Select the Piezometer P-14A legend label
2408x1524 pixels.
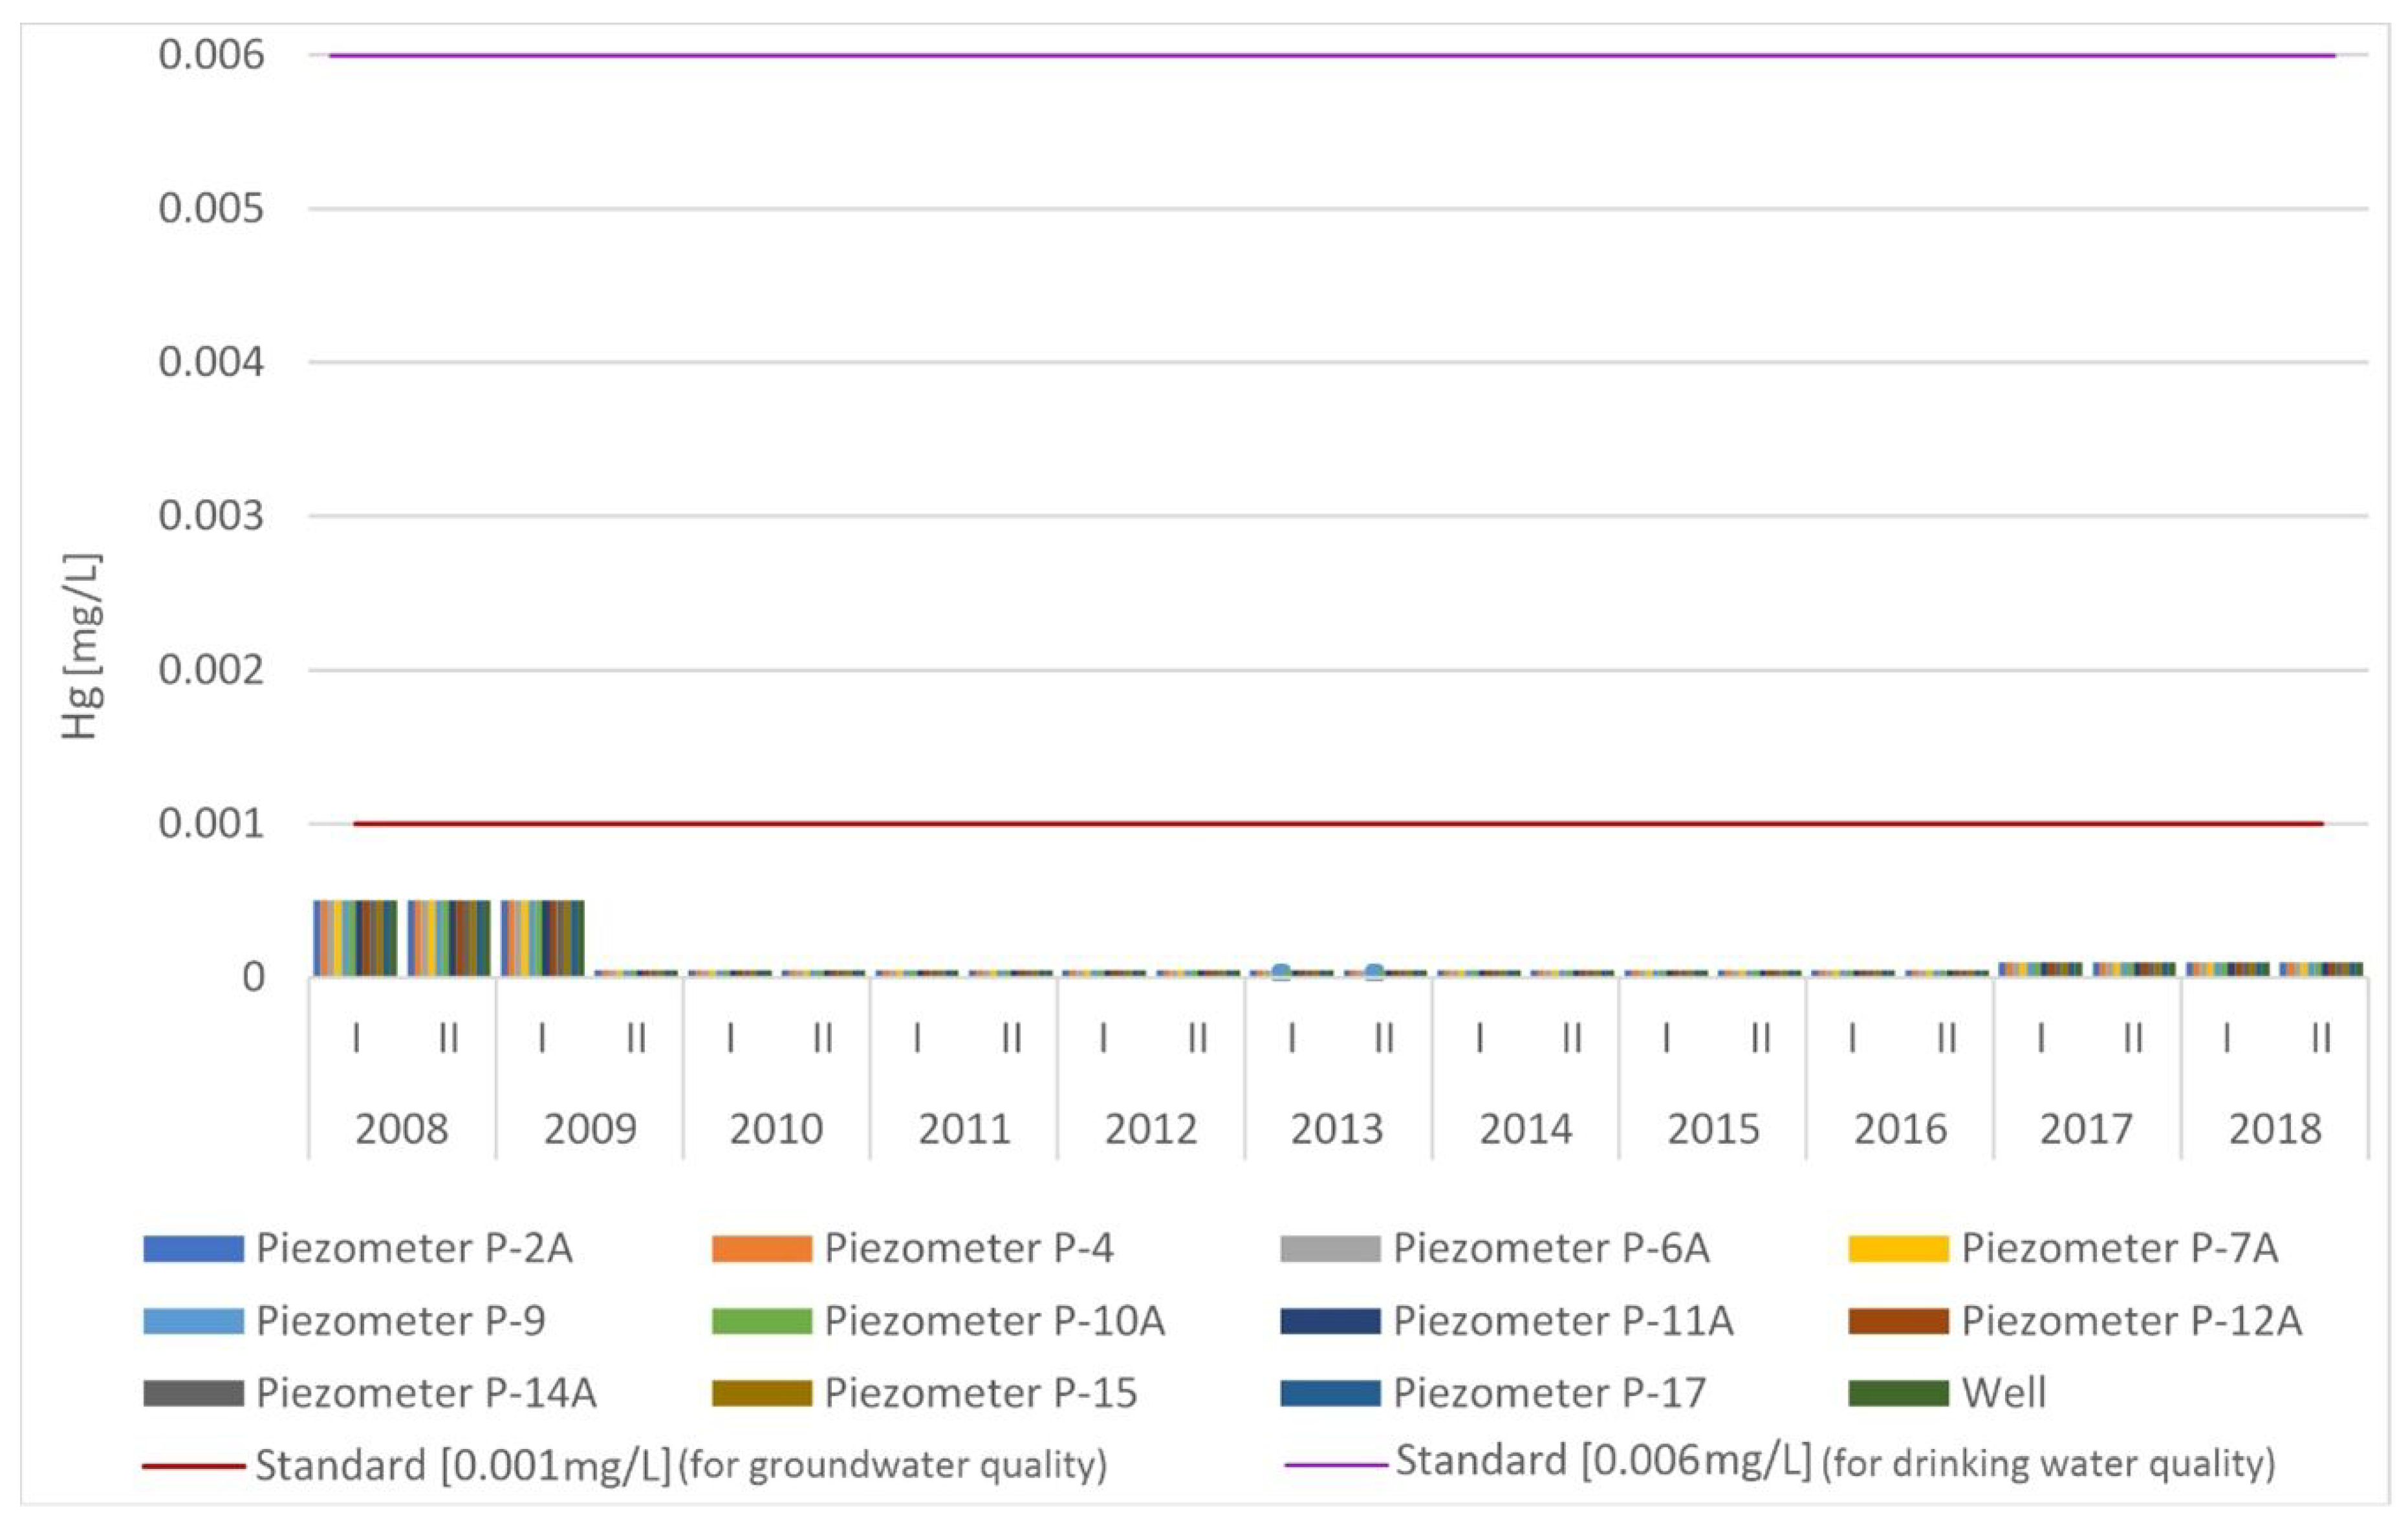(x=426, y=1393)
